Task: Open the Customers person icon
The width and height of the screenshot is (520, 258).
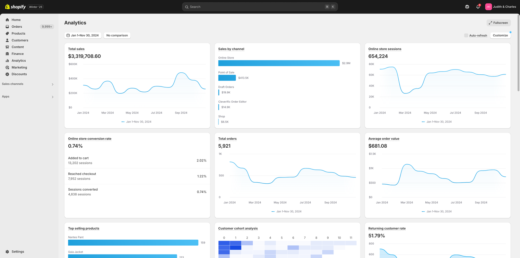Action: (7, 40)
